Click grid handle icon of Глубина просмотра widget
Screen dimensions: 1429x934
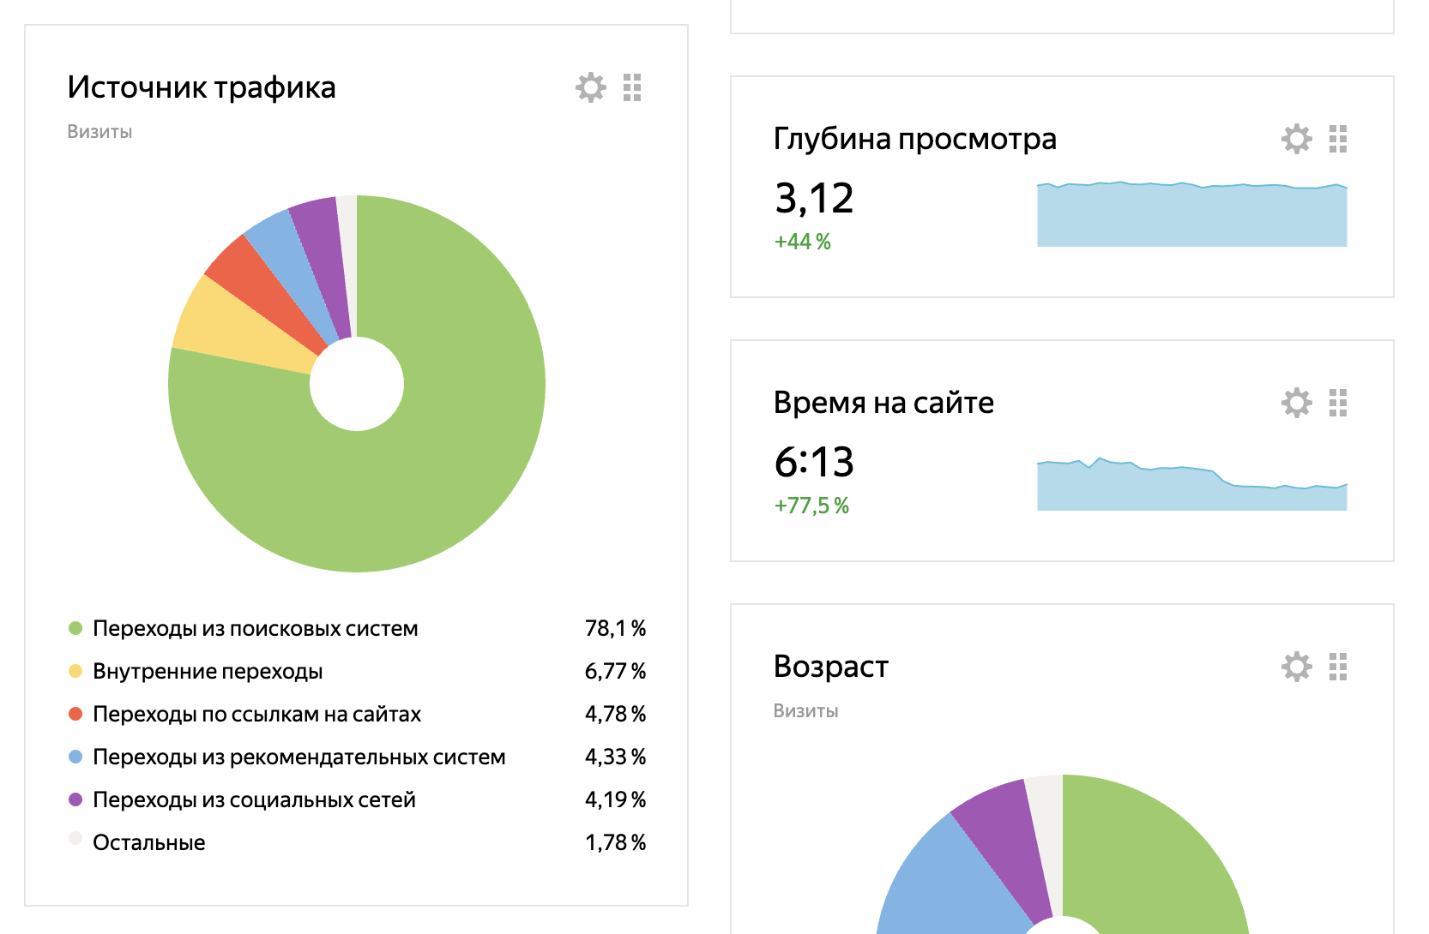(1338, 139)
